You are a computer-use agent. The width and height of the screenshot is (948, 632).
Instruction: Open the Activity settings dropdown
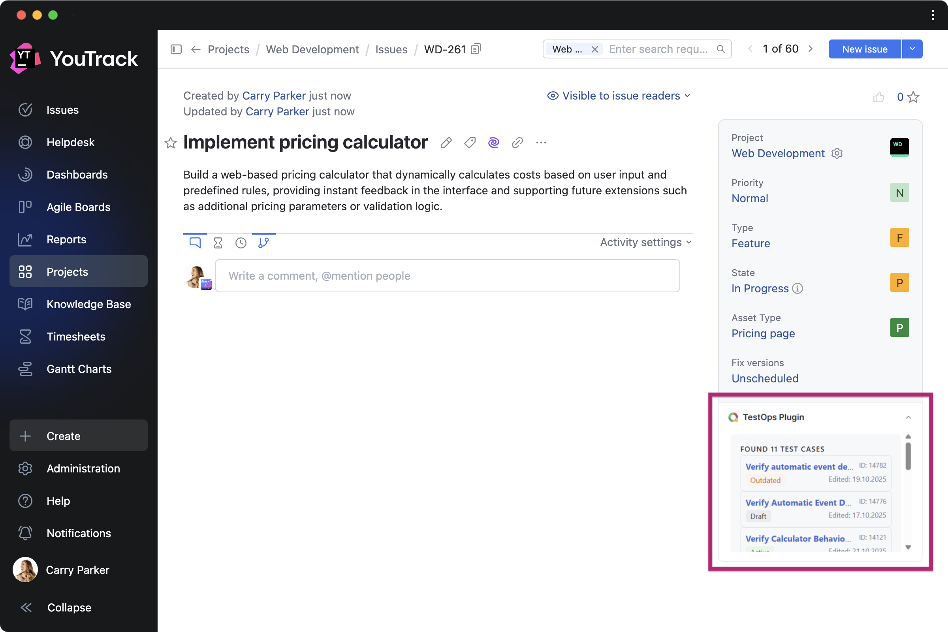click(x=645, y=242)
